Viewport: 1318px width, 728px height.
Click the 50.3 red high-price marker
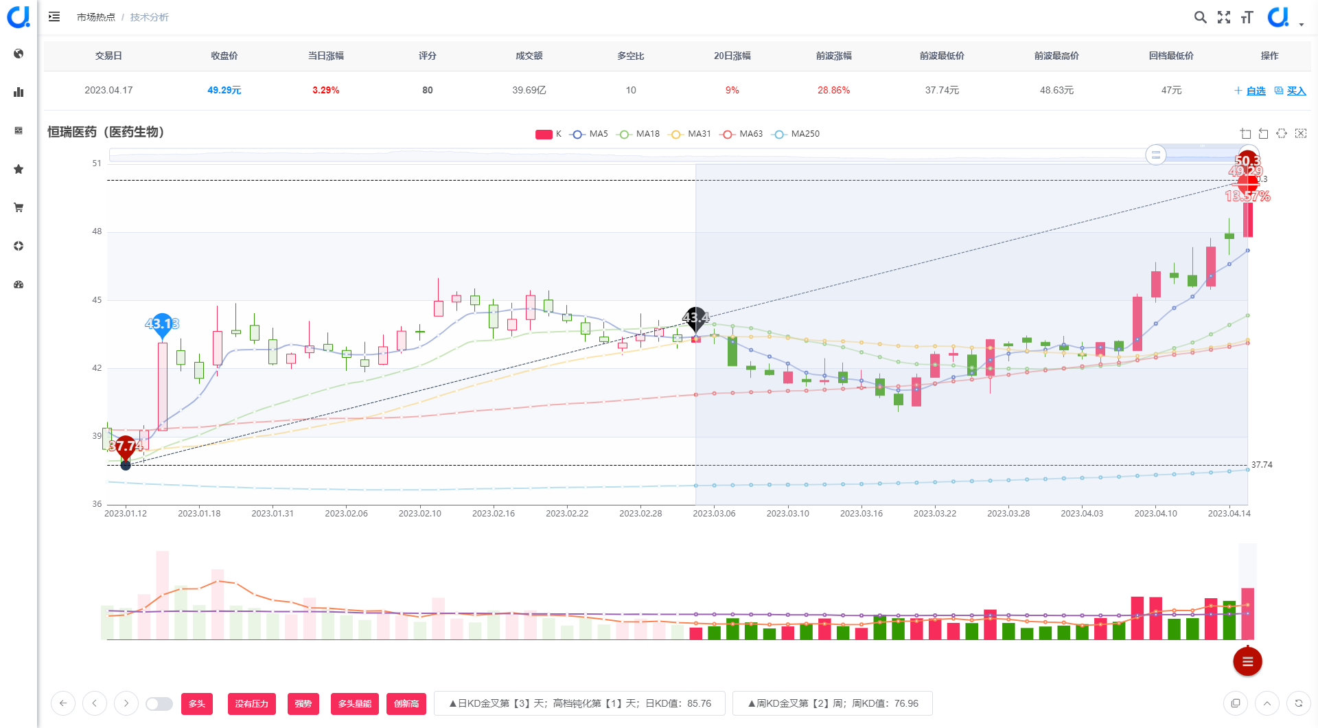point(1248,161)
